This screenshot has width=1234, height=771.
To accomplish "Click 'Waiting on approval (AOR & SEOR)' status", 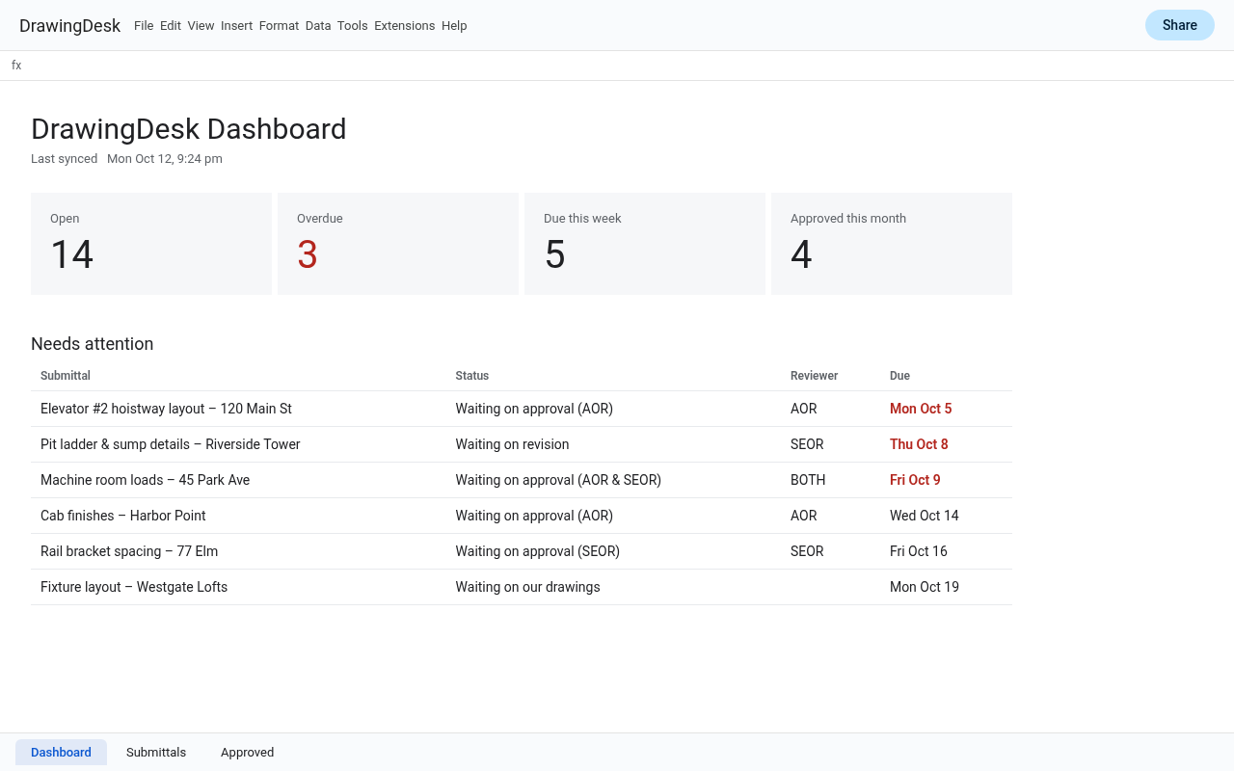I will (x=558, y=480).
